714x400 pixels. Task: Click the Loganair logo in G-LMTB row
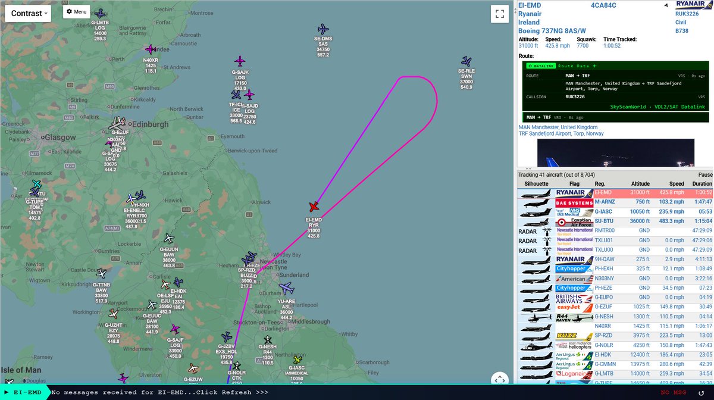(x=575, y=374)
